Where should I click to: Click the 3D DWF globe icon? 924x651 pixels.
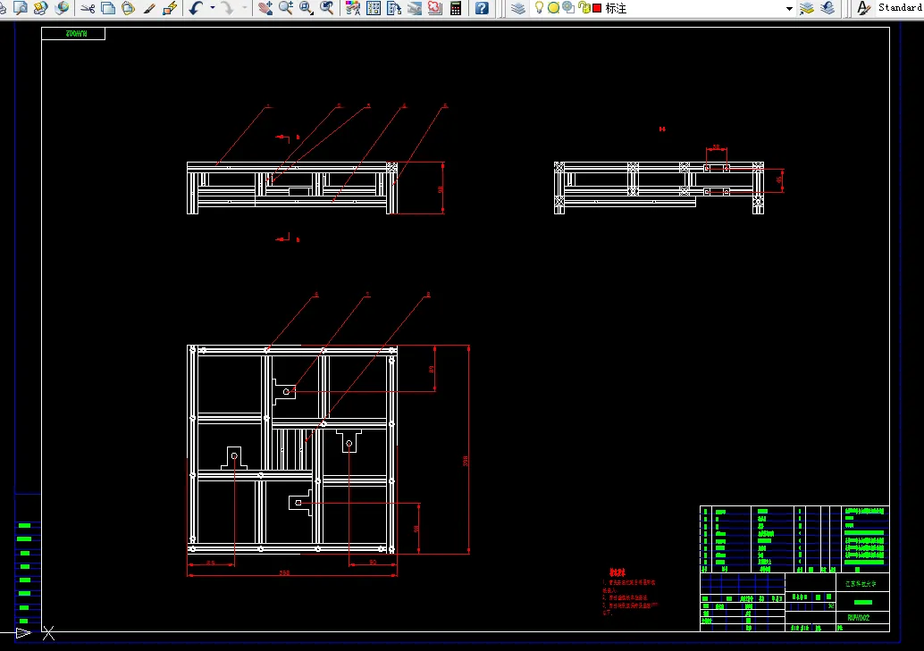62,8
